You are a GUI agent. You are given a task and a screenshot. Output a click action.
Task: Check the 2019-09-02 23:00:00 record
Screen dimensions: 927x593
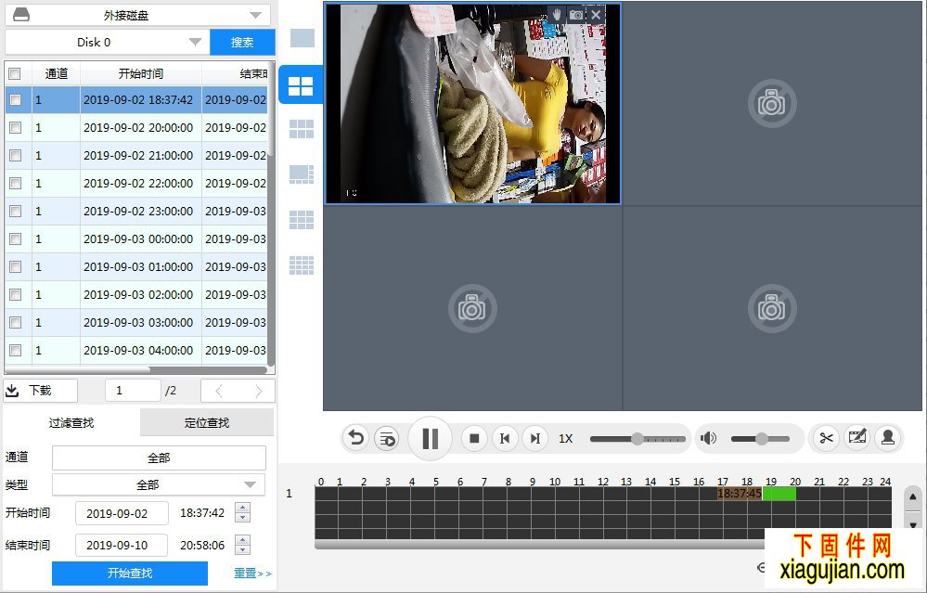click(16, 211)
